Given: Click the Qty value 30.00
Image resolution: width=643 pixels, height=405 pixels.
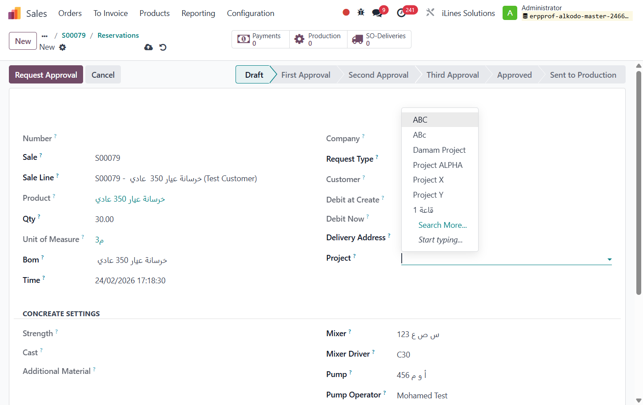Looking at the screenshot, I should pyautogui.click(x=104, y=219).
